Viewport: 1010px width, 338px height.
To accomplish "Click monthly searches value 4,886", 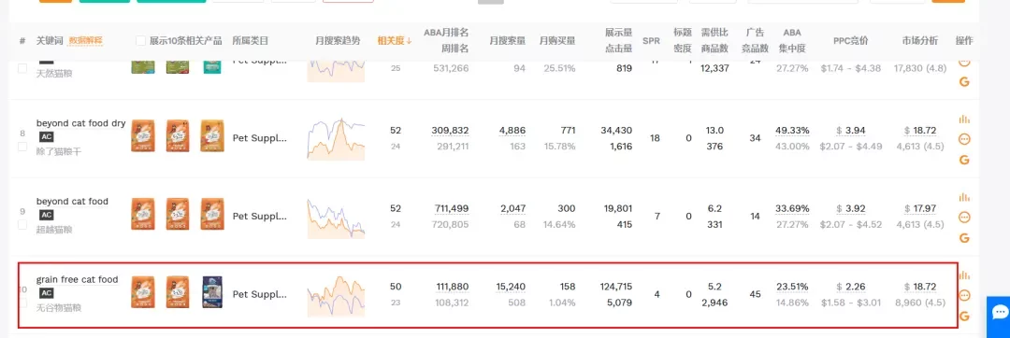I will pyautogui.click(x=512, y=131).
